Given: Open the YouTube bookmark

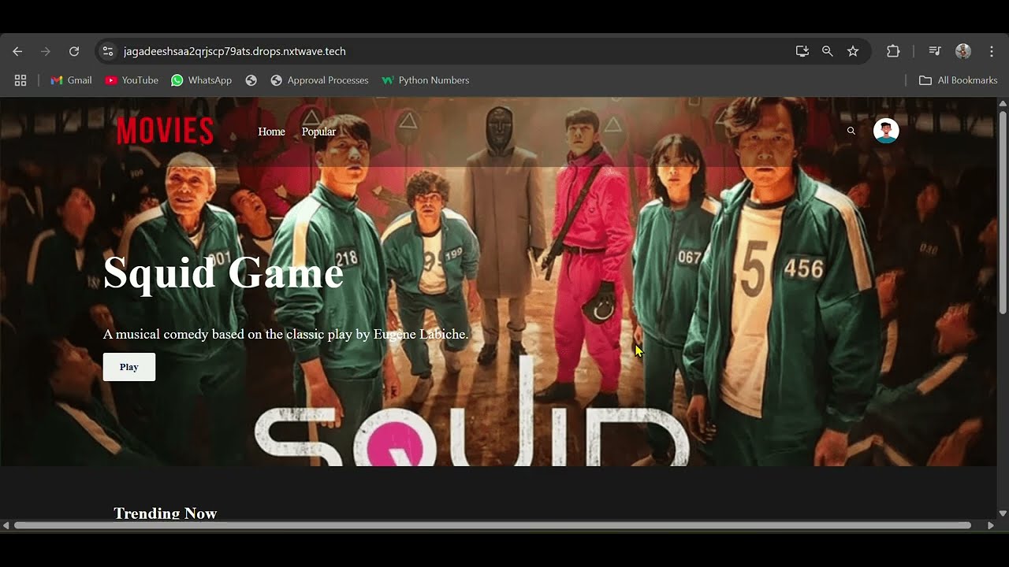Looking at the screenshot, I should tap(132, 80).
